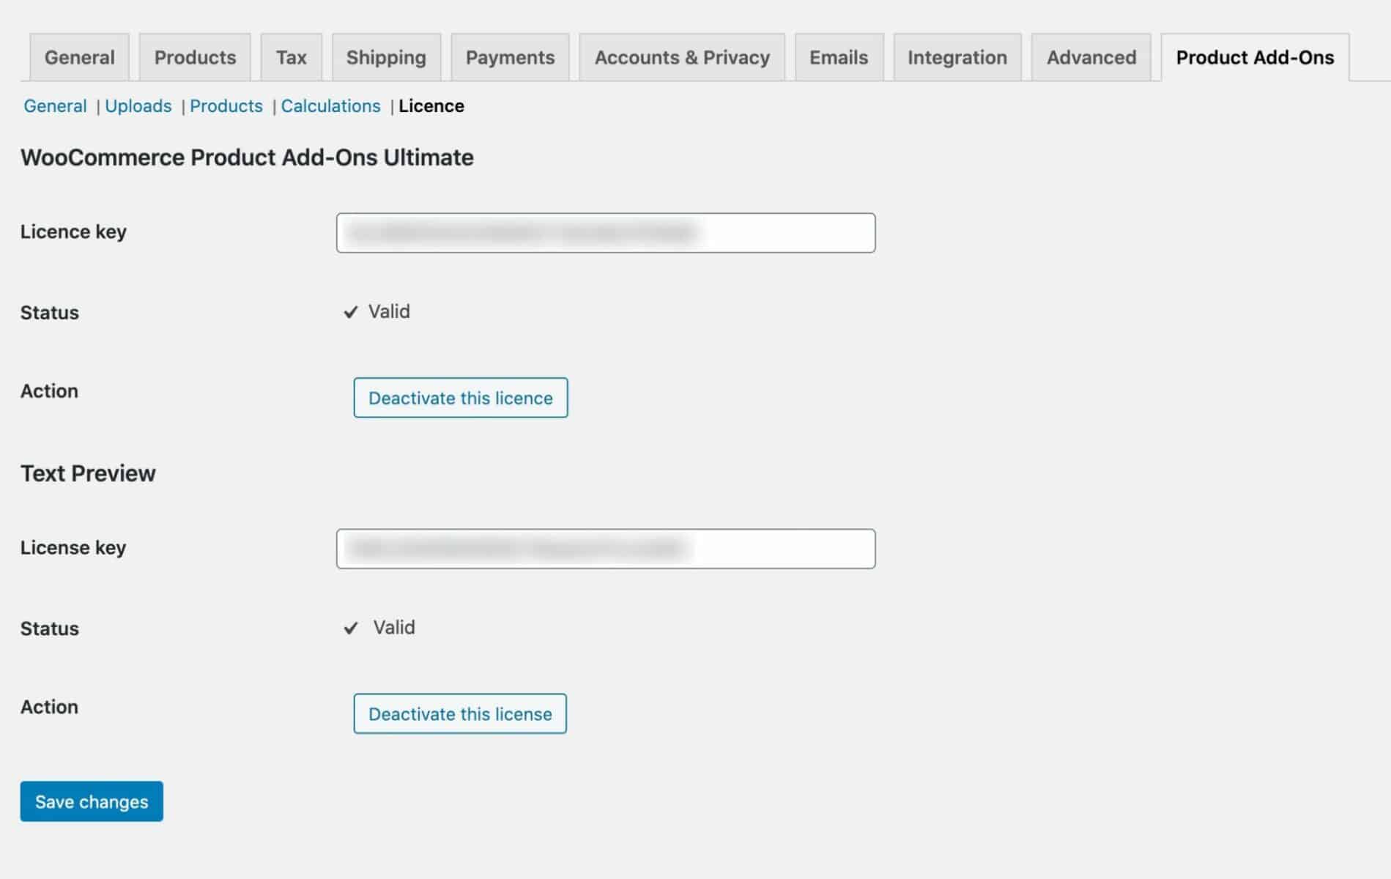The image size is (1391, 879).
Task: Click Deactivate this licence button
Action: pyautogui.click(x=461, y=398)
